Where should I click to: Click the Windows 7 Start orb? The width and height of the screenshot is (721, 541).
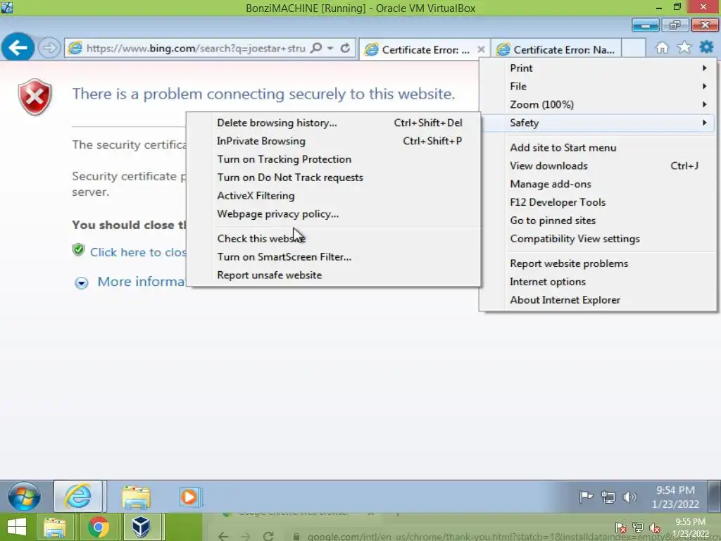pos(24,497)
